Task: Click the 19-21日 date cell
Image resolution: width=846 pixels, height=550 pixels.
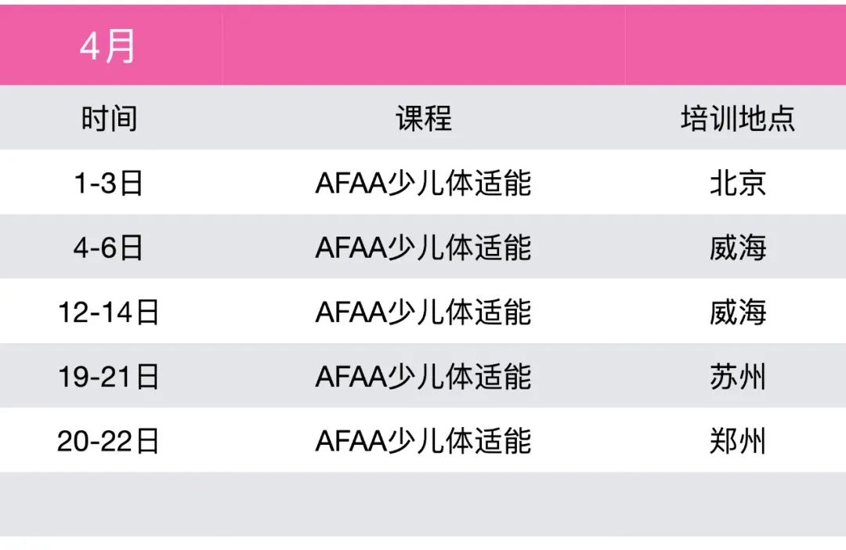Action: pyautogui.click(x=109, y=377)
